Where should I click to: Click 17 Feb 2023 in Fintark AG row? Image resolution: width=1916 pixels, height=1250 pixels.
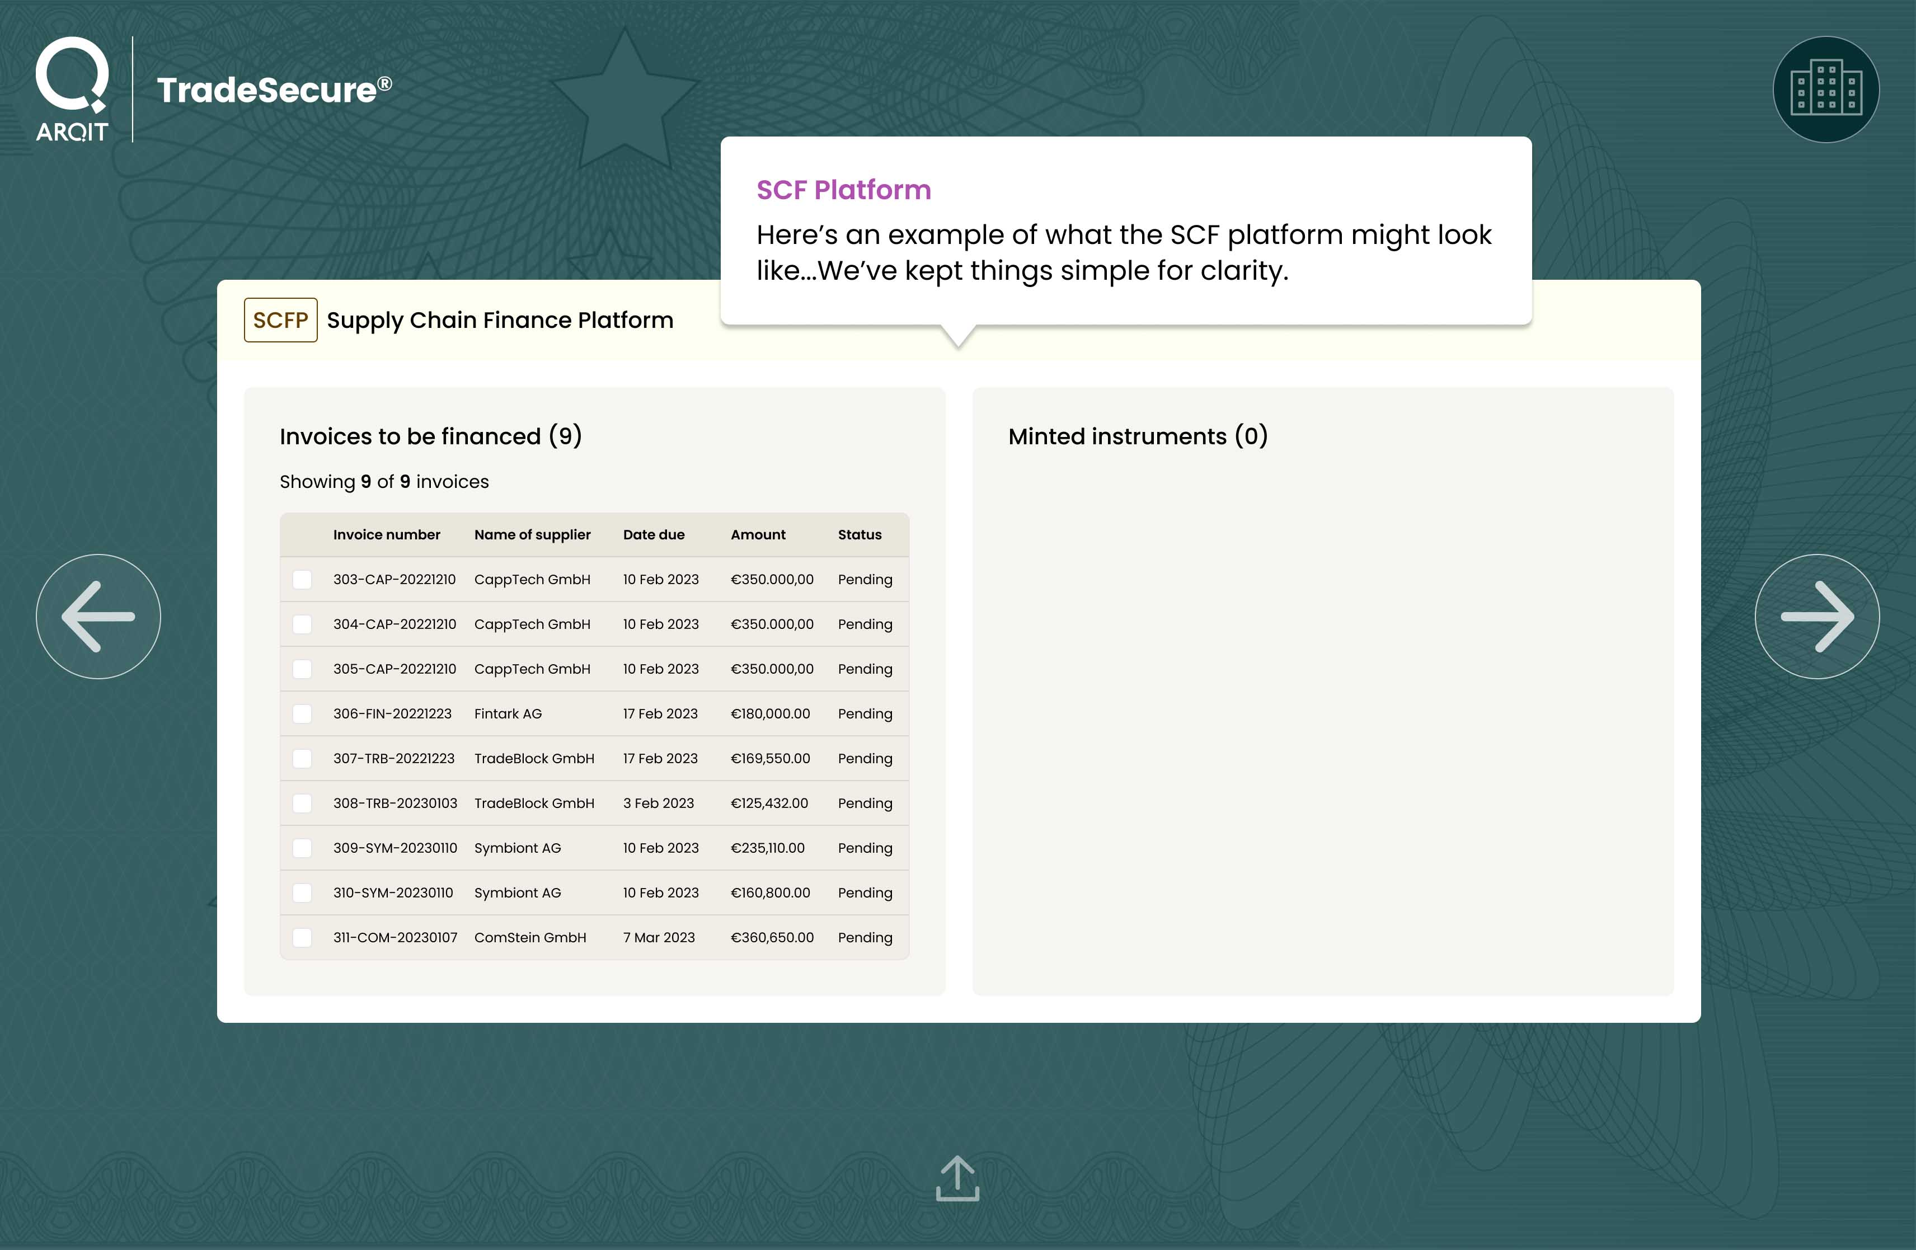coord(660,714)
